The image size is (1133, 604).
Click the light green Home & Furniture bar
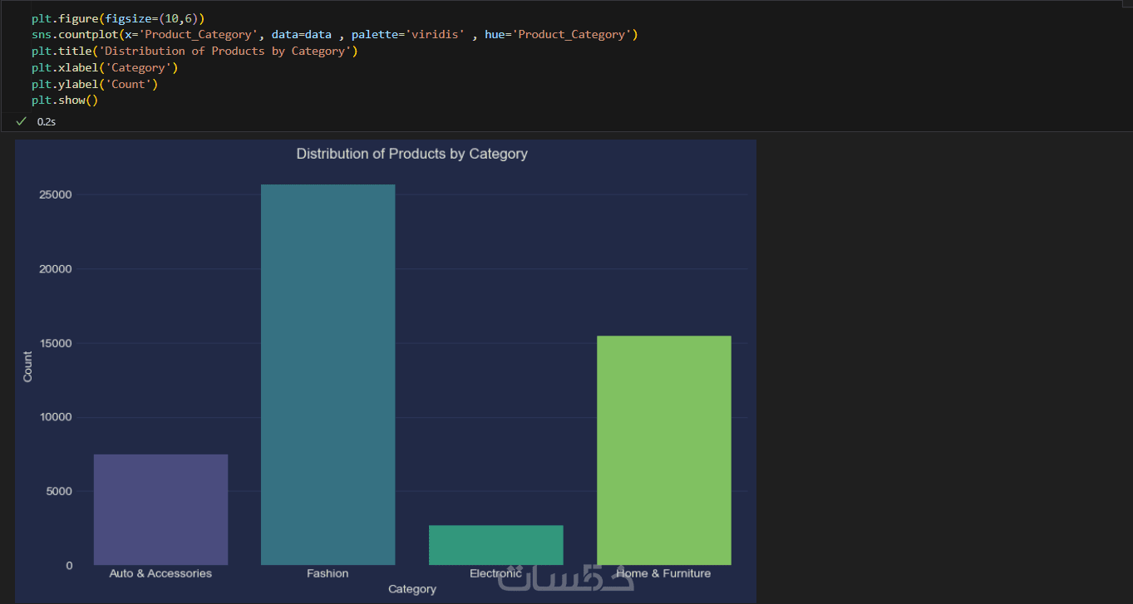coord(663,449)
